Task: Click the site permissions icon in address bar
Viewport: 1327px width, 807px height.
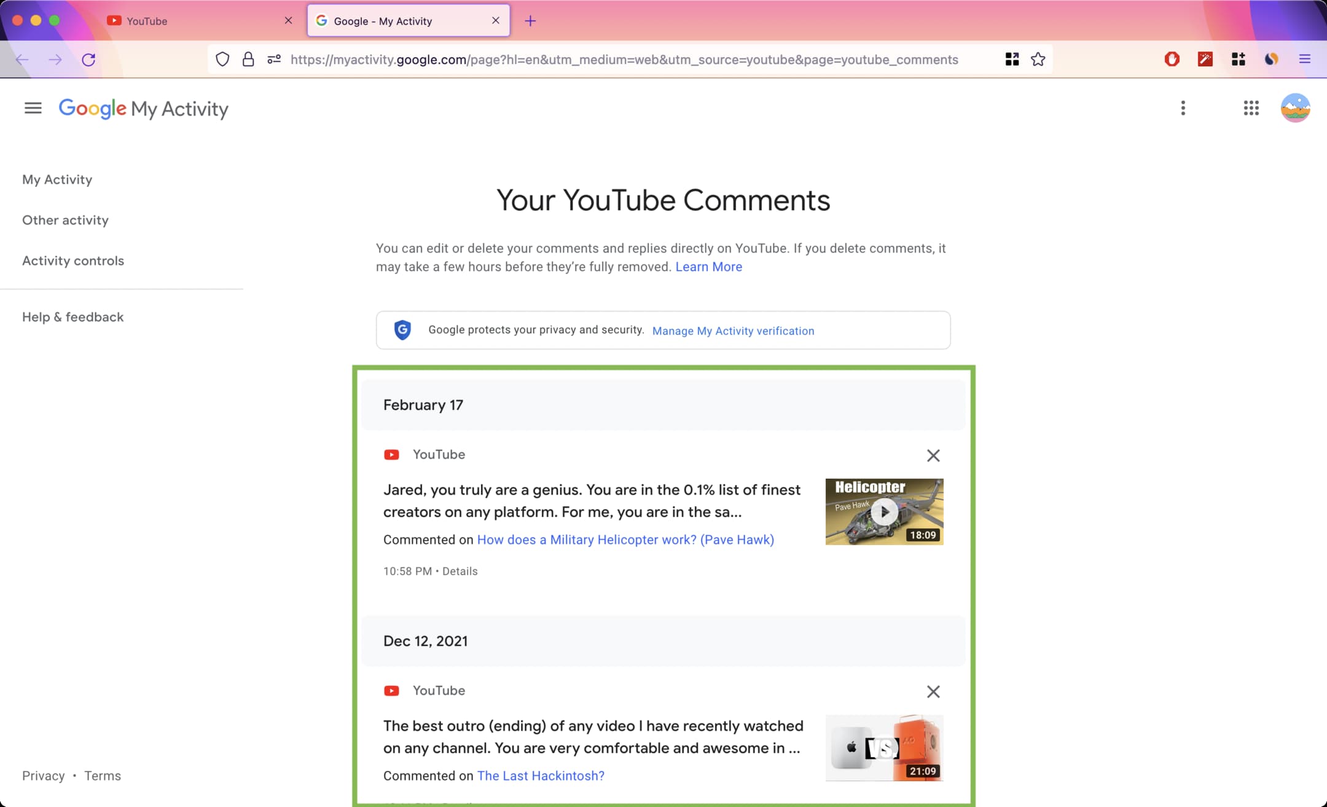Action: pos(274,60)
